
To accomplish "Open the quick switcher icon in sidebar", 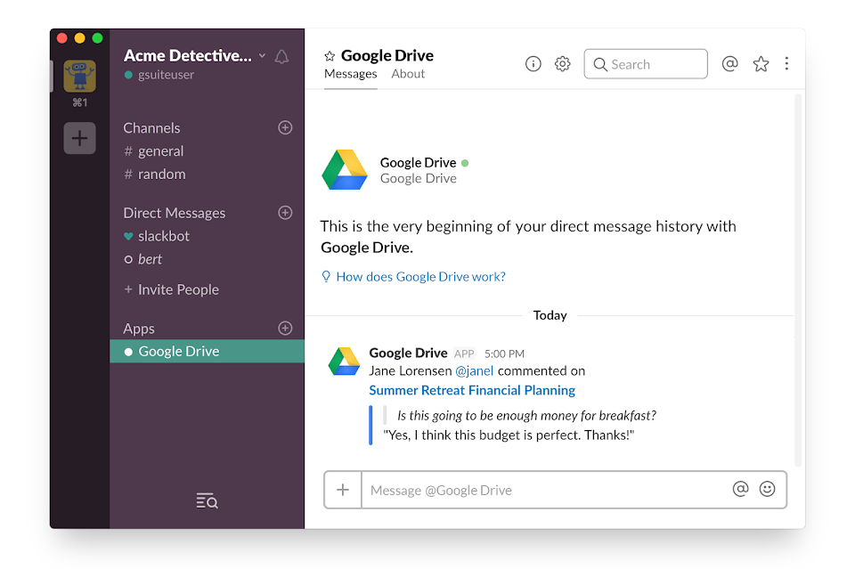I will pos(208,500).
